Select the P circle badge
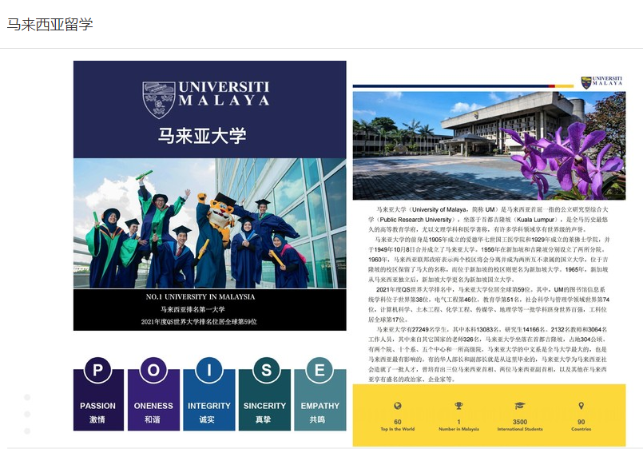Screen dimensions: 643x449 click(x=97, y=370)
